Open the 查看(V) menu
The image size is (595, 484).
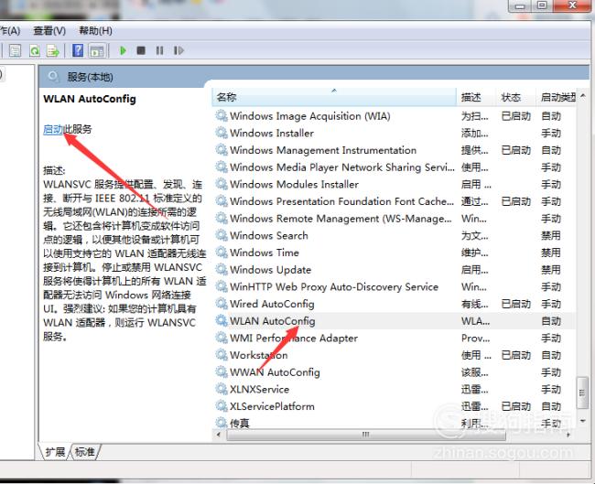(x=49, y=31)
